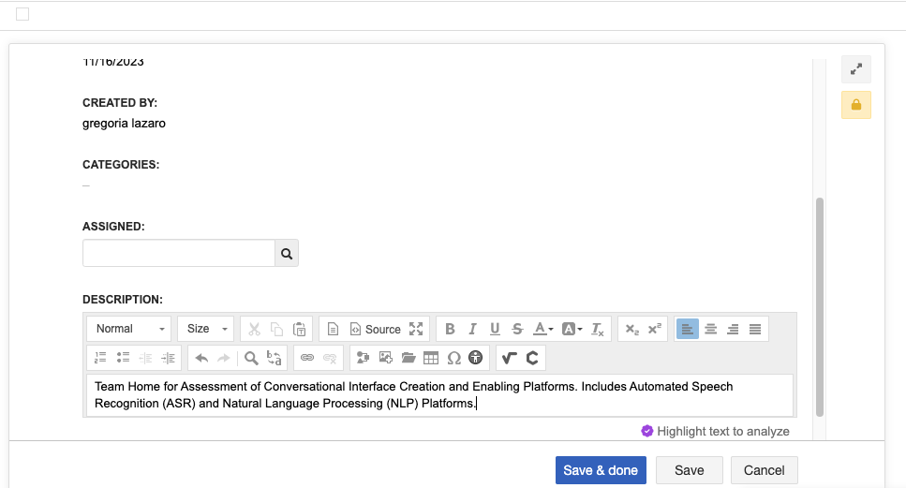
Task: Click the Cancel button
Action: 764,470
